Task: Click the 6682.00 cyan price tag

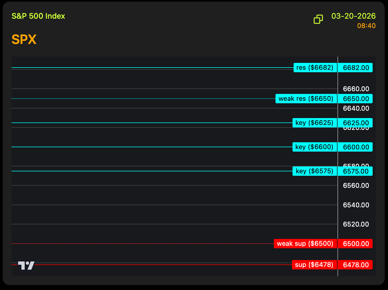Action: click(356, 68)
